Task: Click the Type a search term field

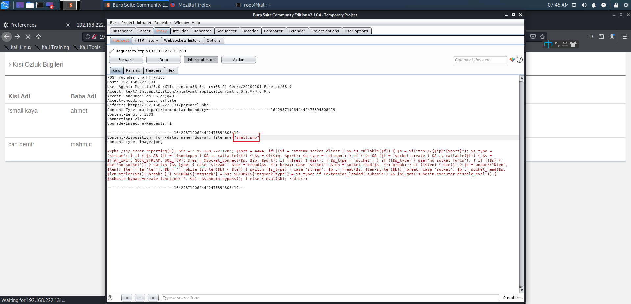Action: pyautogui.click(x=330, y=298)
